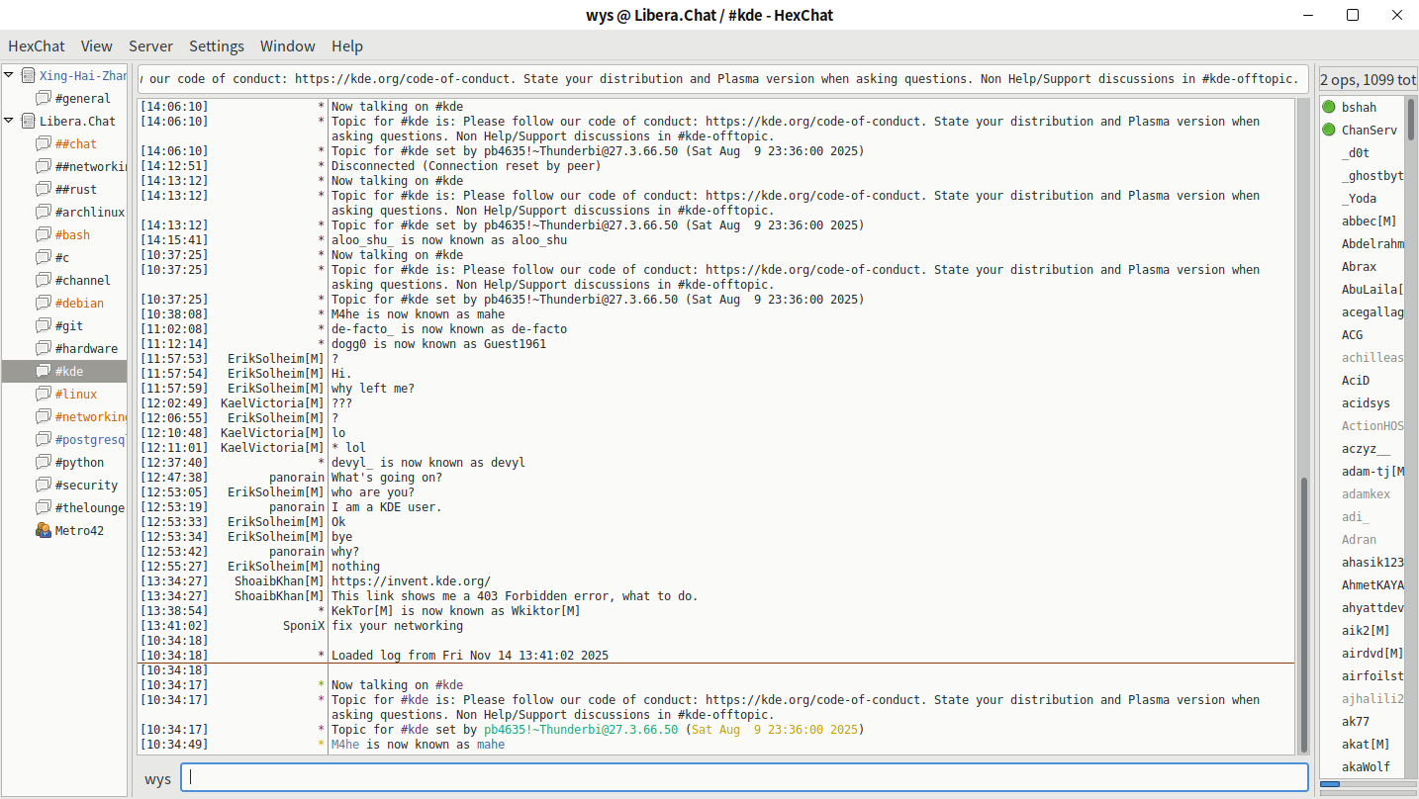1419x799 pixels.
Task: Click the message text input box
Action: (743, 777)
